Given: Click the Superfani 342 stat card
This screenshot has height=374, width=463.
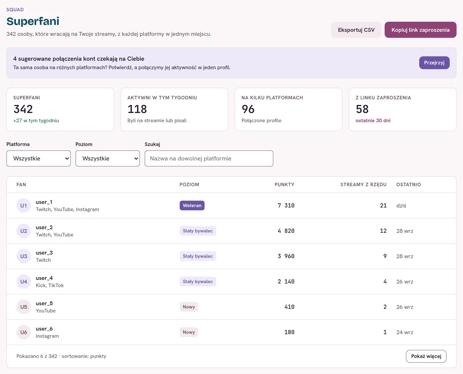Looking at the screenshot, I should tap(60, 109).
